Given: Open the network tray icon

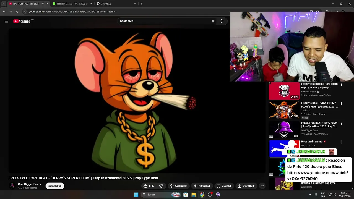Looking at the screenshot, I should point(330,195).
